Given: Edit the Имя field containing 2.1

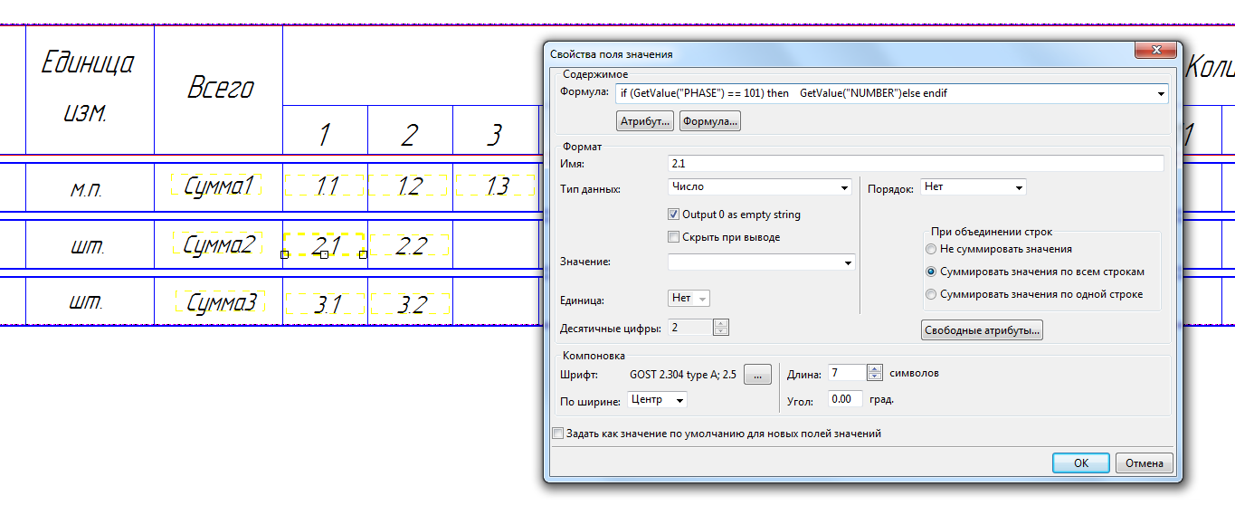Looking at the screenshot, I should pos(916,164).
